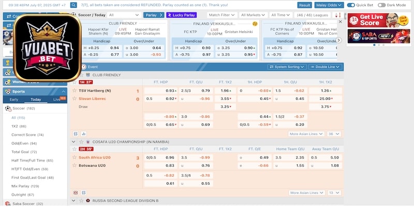Click the Lucky Parlay button

coord(182,15)
